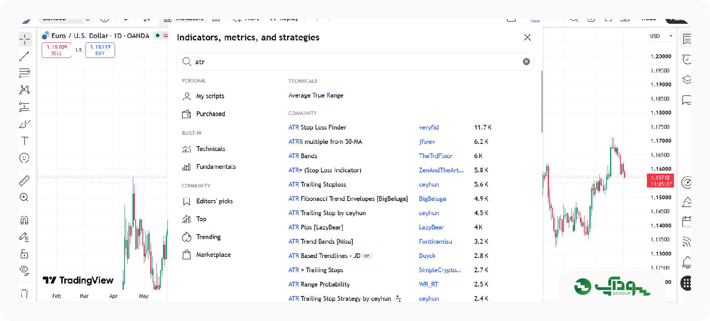
Task: Open author profile veryfid
Action: (x=429, y=127)
